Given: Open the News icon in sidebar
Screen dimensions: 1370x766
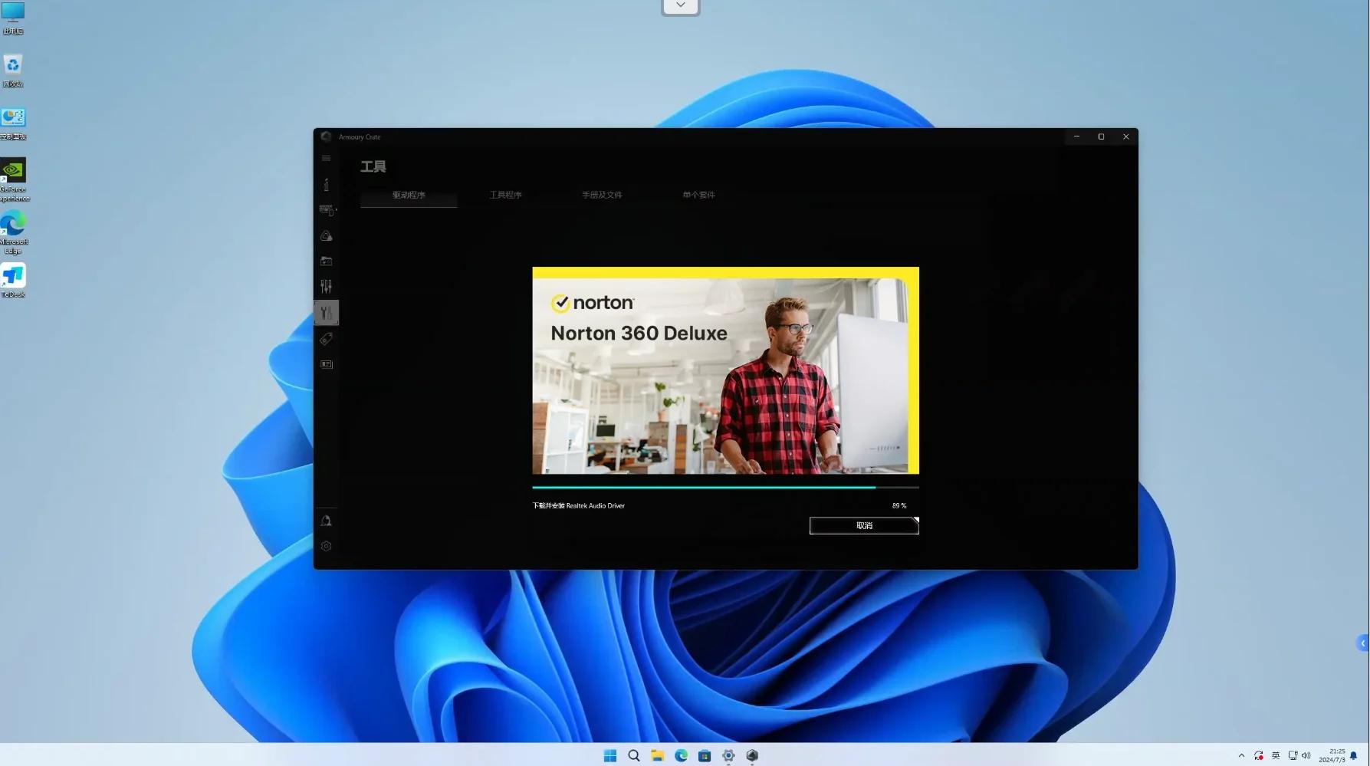Looking at the screenshot, I should 326,364.
